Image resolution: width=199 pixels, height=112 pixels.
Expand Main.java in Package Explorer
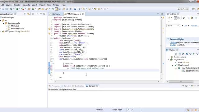6,26
